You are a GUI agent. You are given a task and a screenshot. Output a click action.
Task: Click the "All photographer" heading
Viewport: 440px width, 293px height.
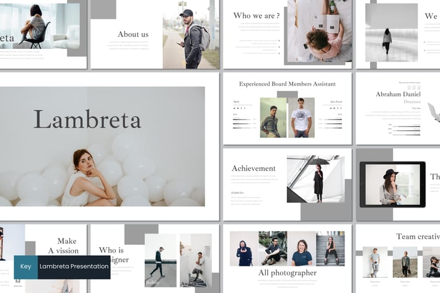click(x=288, y=273)
